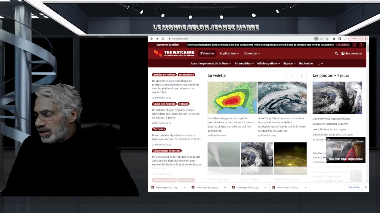380x213 pixels.
Task: Open Kilauea child fall article in sidebar
Action: click(x=176, y=114)
